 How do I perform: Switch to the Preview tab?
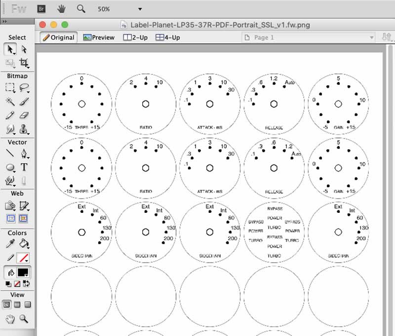pos(99,37)
